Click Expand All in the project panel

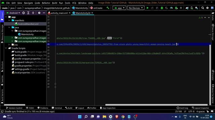pos(28,13)
